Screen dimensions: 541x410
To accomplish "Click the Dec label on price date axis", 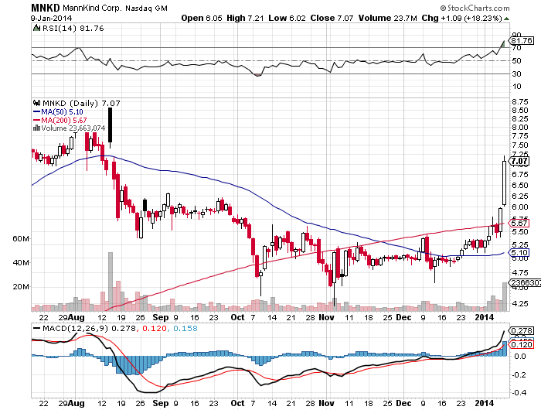I will 403,317.
